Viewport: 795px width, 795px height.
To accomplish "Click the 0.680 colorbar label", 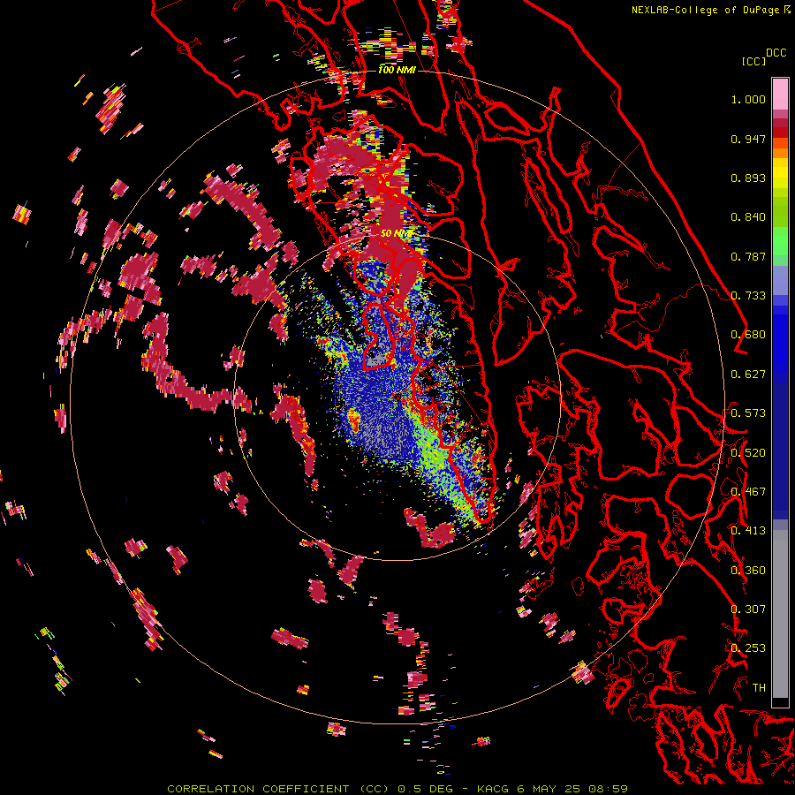I will 748,335.
